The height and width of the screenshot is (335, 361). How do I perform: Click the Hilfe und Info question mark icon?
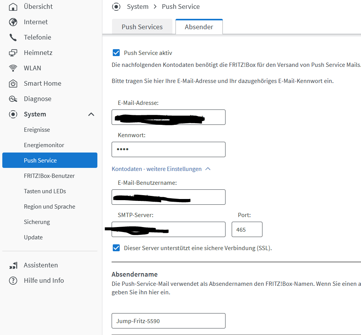(x=13, y=281)
